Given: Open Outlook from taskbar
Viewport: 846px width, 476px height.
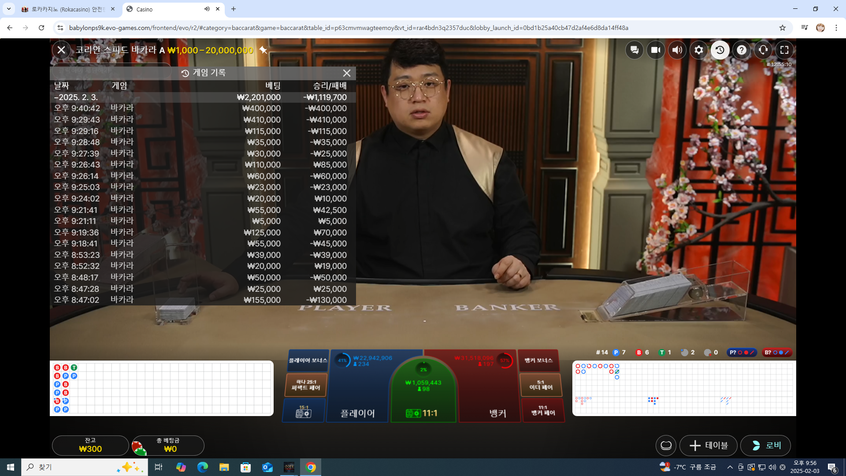Looking at the screenshot, I should point(267,467).
